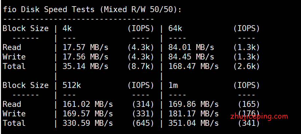This screenshot has height=134, width=301.
Task: Click the (8.7k) total IOPS value
Action: tap(141, 66)
